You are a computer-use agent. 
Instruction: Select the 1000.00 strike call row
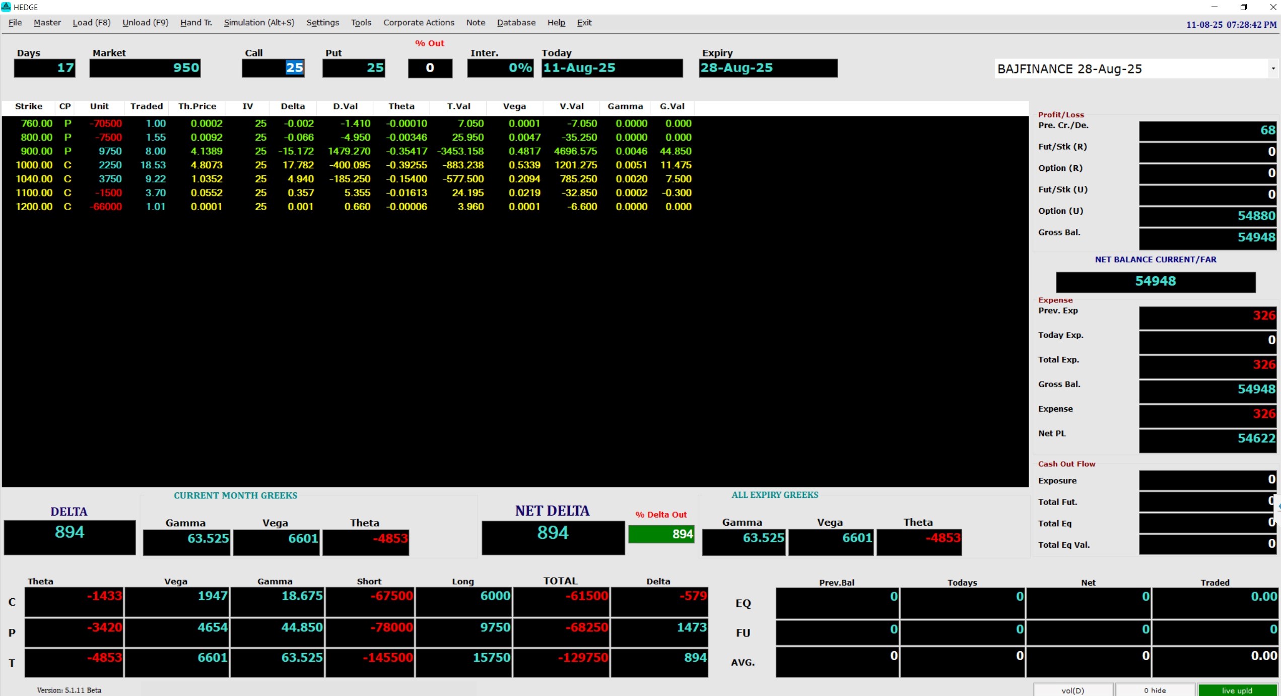click(x=348, y=165)
